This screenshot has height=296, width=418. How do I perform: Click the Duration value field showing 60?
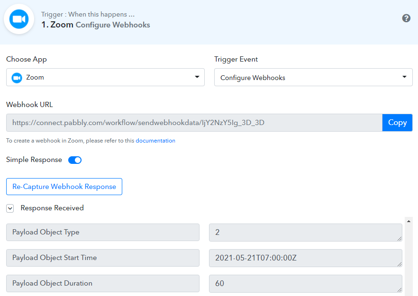306,284
